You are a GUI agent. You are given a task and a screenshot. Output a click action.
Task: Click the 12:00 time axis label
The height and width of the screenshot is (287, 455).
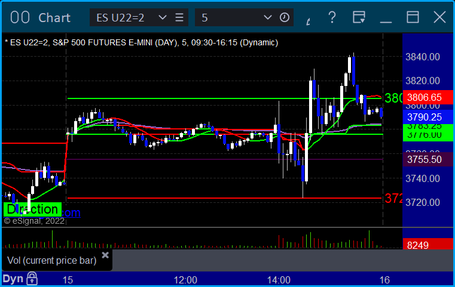(185, 280)
